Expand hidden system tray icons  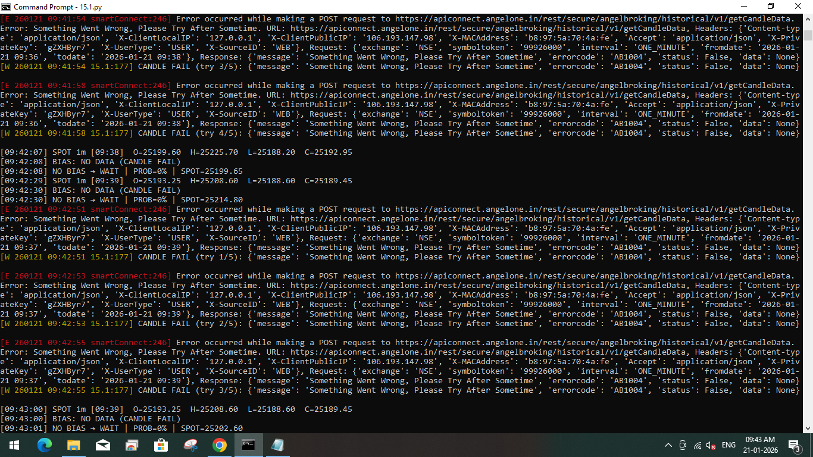click(x=668, y=445)
